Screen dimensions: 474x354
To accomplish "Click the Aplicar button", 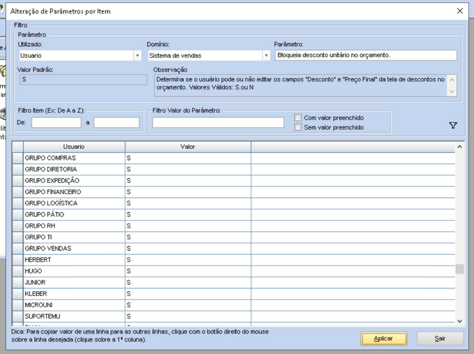I will pyautogui.click(x=384, y=339).
